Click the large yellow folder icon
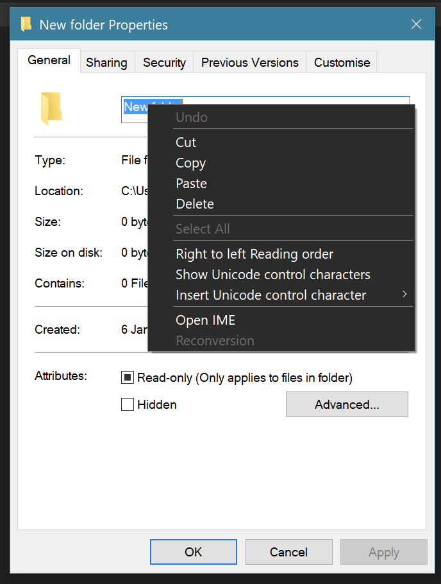Image resolution: width=441 pixels, height=584 pixels. (51, 108)
